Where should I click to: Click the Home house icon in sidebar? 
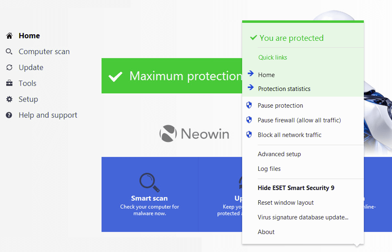pos(9,36)
